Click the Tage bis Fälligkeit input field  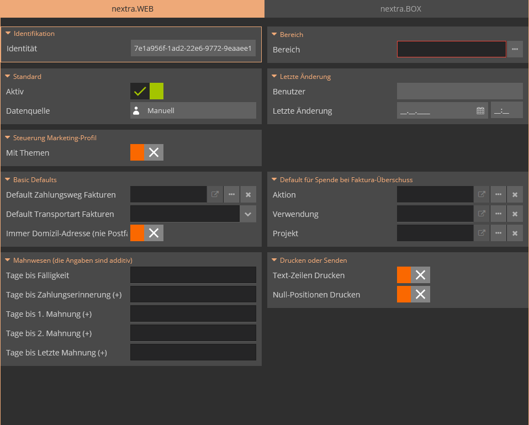click(x=193, y=275)
